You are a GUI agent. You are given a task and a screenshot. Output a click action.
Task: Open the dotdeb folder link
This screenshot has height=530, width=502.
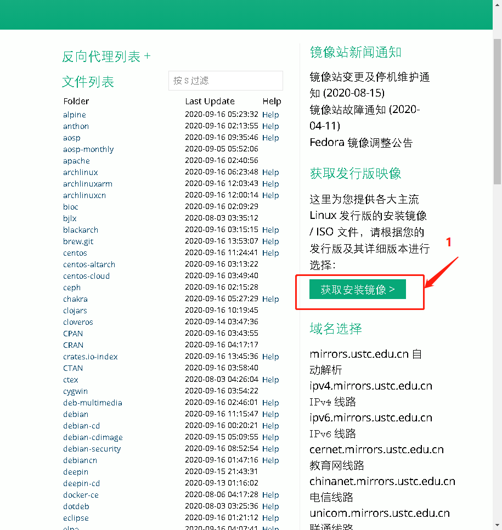[x=76, y=506]
